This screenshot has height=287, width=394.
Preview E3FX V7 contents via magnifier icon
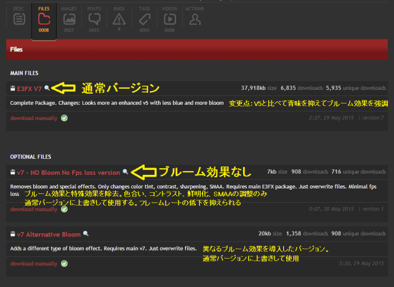(47, 88)
